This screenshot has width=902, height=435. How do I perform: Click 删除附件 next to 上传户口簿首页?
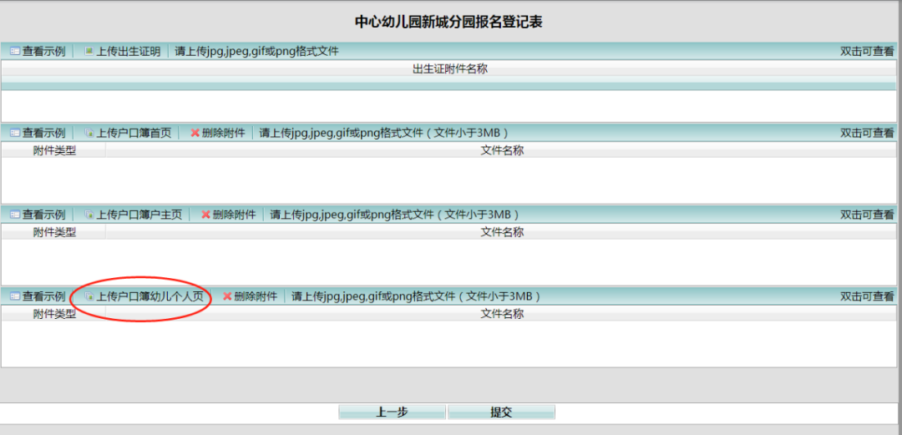(x=218, y=133)
